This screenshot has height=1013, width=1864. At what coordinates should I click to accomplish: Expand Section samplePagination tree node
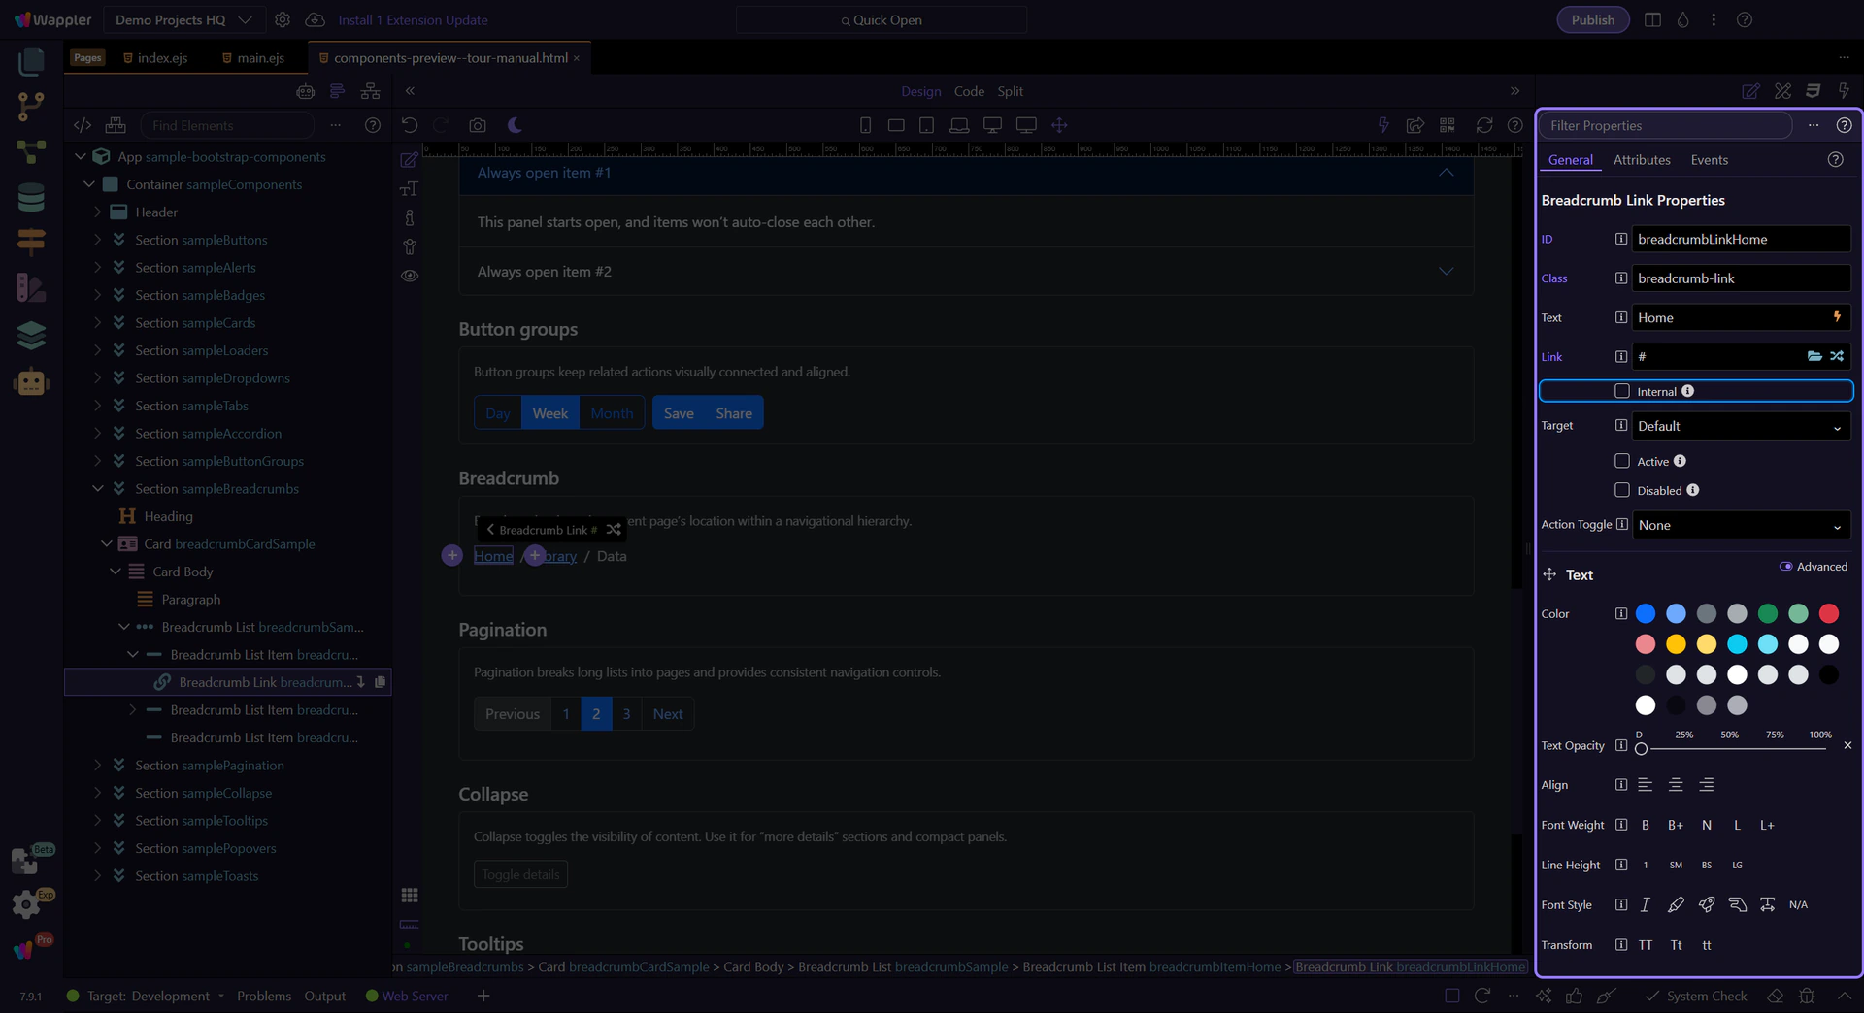[x=97, y=766]
